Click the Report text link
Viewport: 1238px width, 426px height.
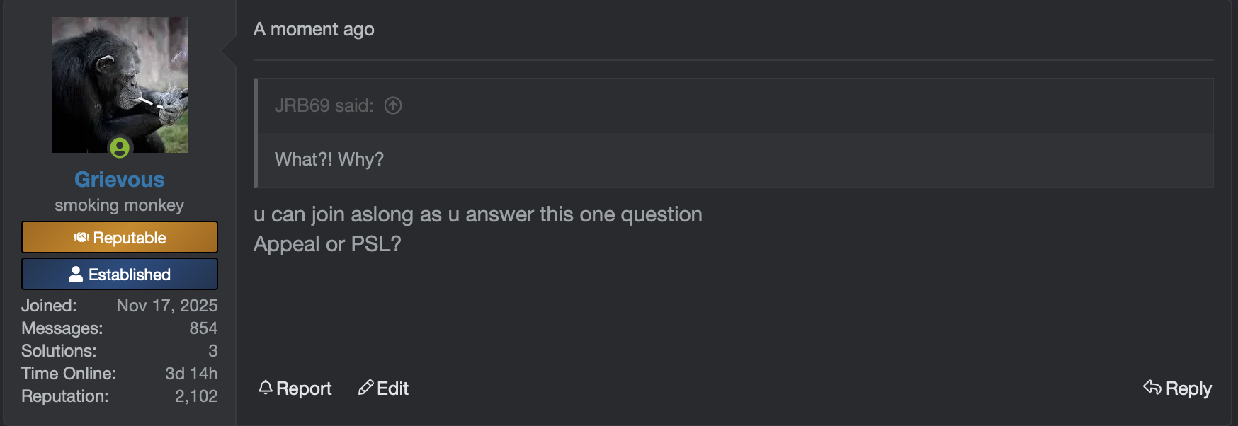click(x=304, y=388)
